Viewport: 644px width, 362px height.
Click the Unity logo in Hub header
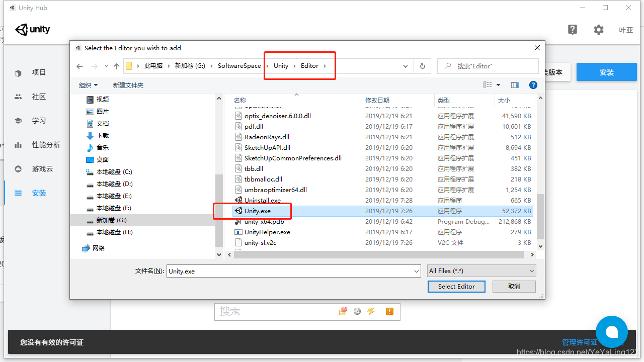33,30
